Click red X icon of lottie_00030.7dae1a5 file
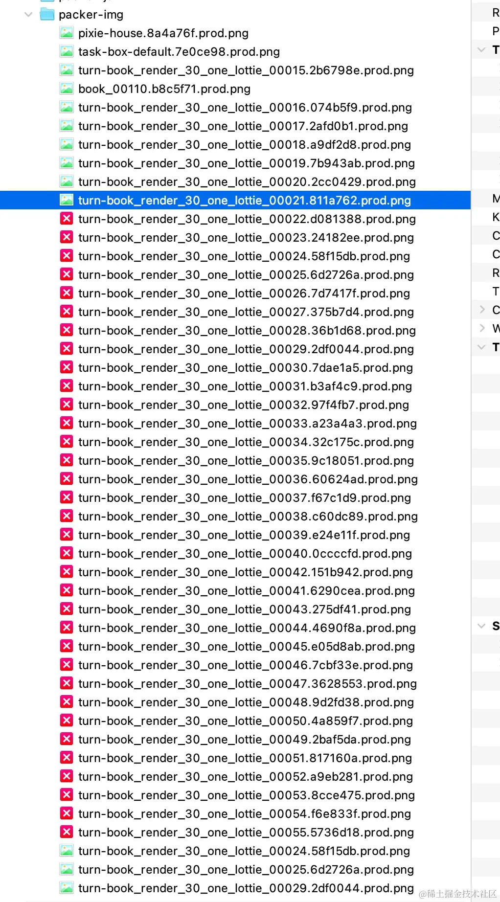Image resolution: width=500 pixels, height=902 pixels. [x=67, y=368]
